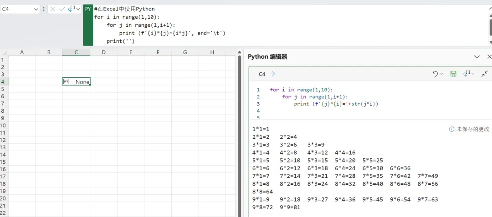
Task: Click output text 9*9=81
Action: tap(290, 207)
